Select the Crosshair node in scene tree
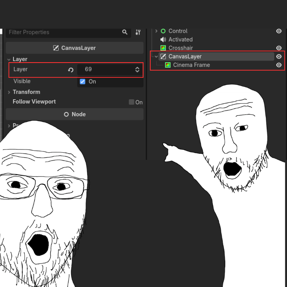Viewport: 287px width, 287px height. click(181, 48)
